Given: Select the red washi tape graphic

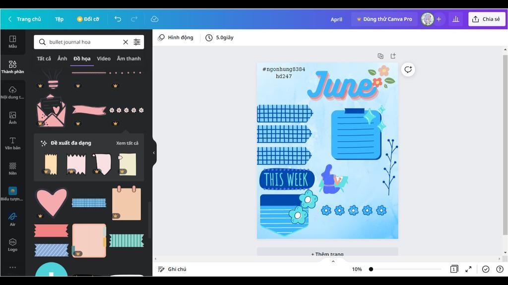Looking at the screenshot, I should pos(51,230).
